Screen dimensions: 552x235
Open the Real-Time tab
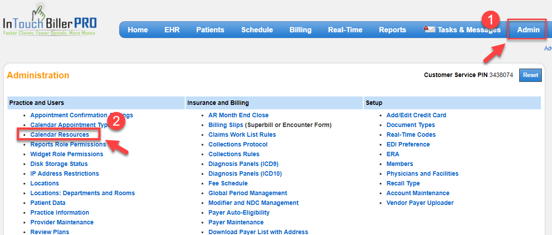click(x=345, y=30)
